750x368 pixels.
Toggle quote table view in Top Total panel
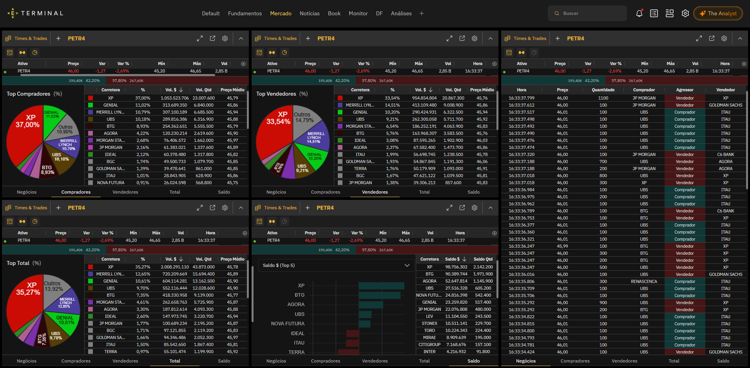point(10,221)
